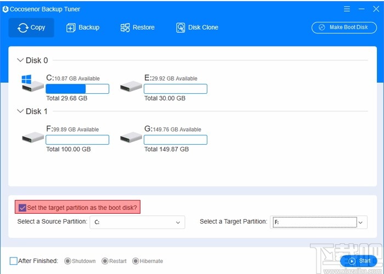384x274 pixels.
Task: Click the Cocosenor Backup Tuner logo icon
Action: (x=5, y=9)
